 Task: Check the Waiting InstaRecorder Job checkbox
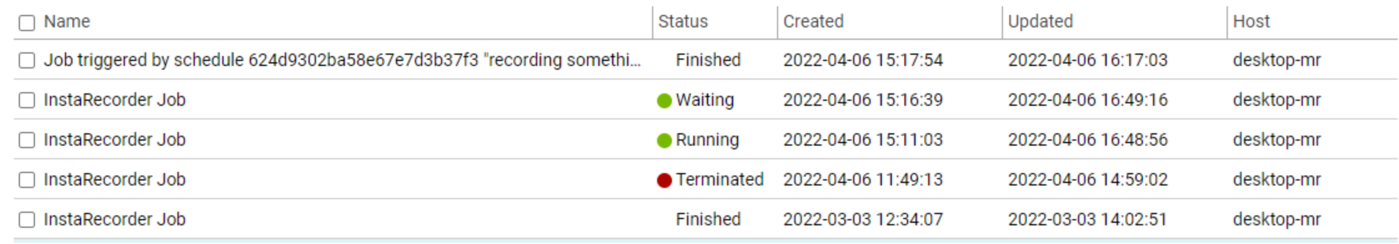point(27,100)
